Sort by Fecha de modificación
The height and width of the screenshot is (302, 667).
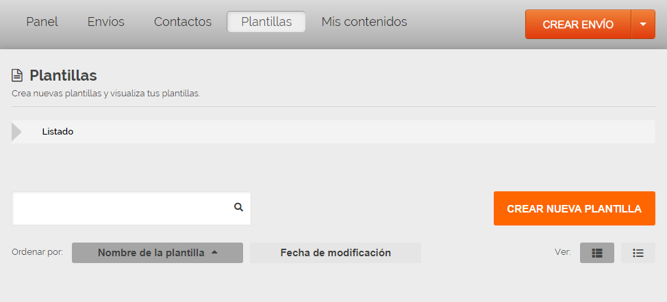point(335,253)
